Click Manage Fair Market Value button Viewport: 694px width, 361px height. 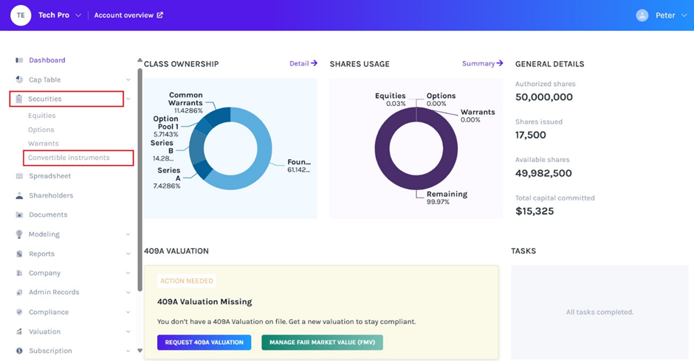322,343
